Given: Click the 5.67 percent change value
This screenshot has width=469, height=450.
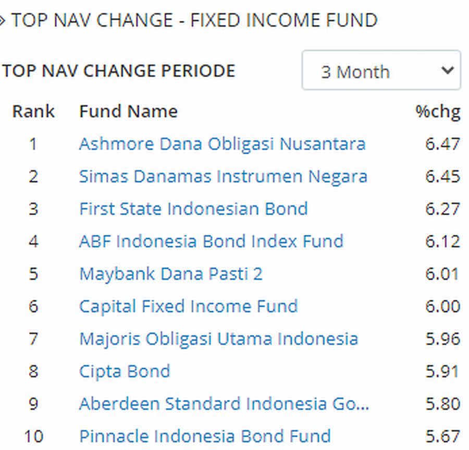Looking at the screenshot, I should click(442, 436).
